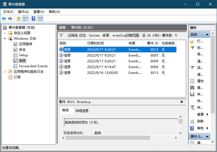
Task: Click the Properties icon in Actions pane
Action: pos(192,81)
